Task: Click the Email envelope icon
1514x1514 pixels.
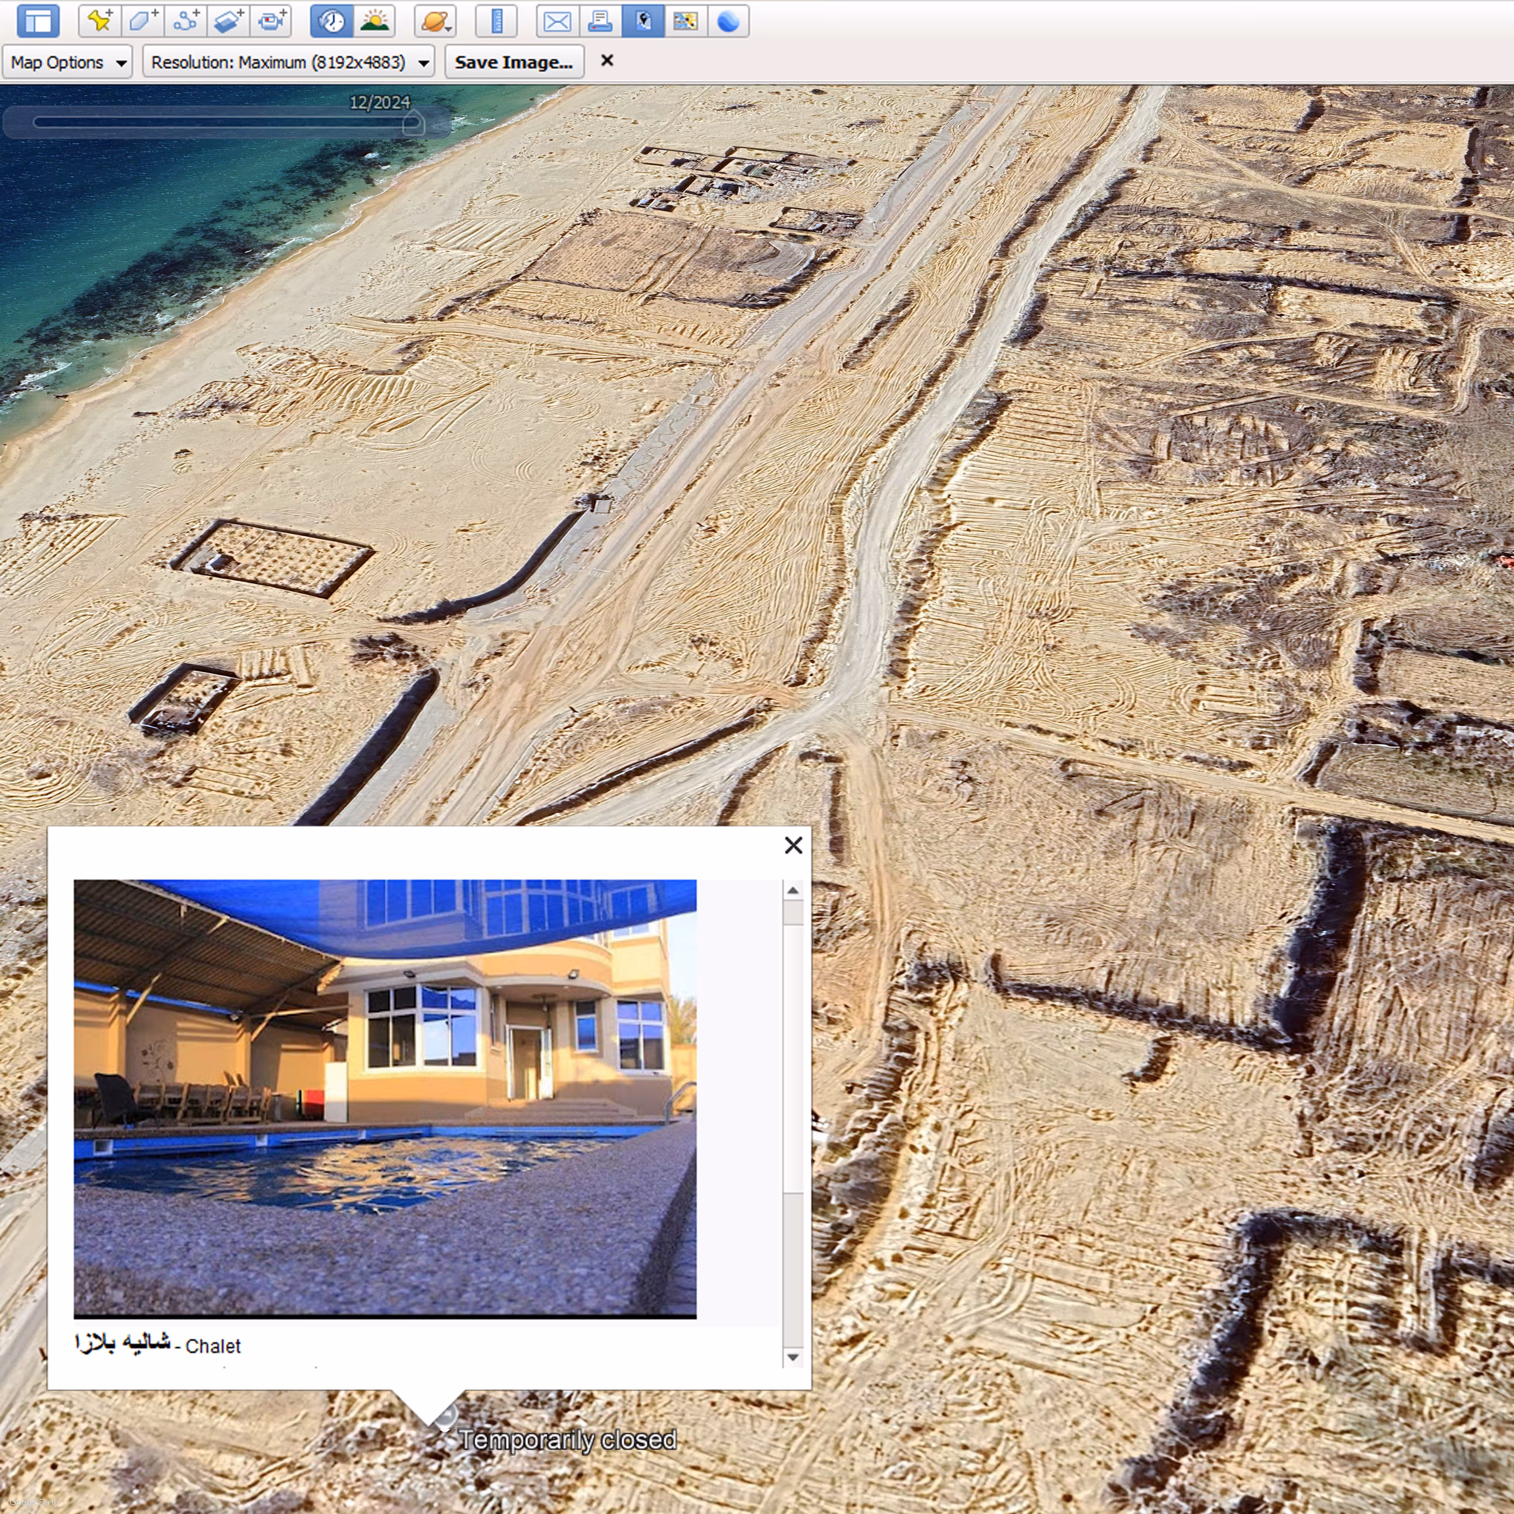Action: pyautogui.click(x=557, y=21)
